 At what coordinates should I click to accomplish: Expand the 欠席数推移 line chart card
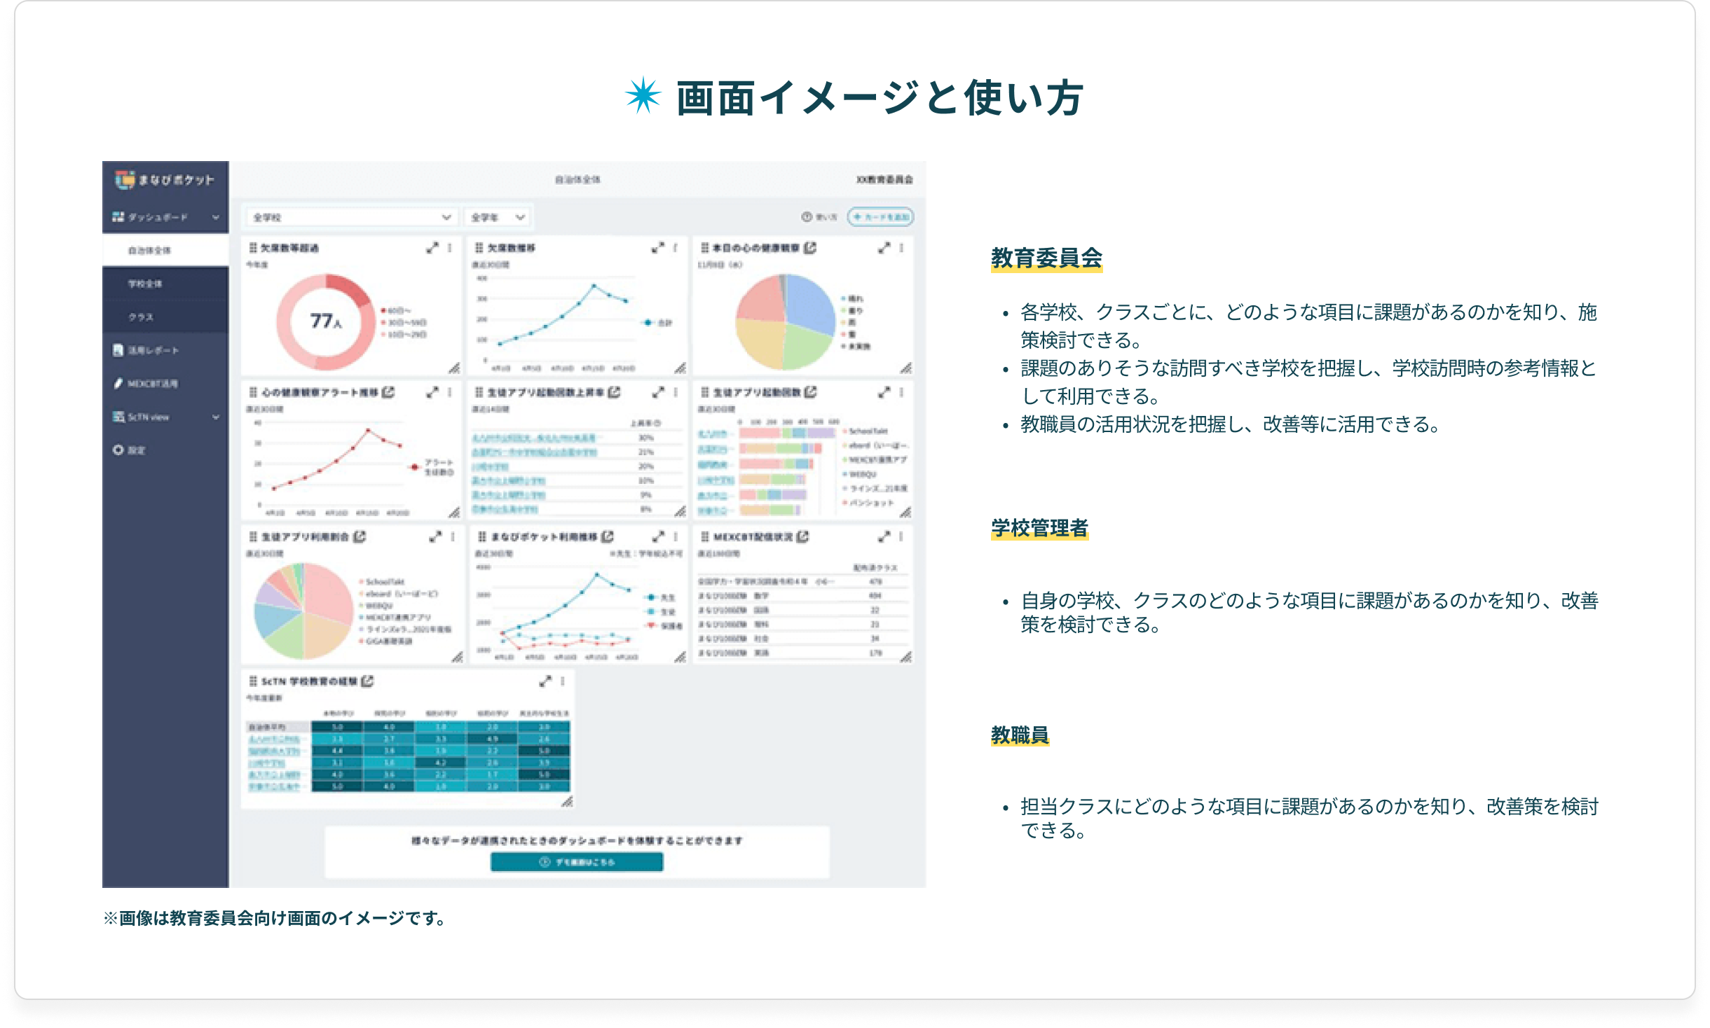pyautogui.click(x=657, y=248)
